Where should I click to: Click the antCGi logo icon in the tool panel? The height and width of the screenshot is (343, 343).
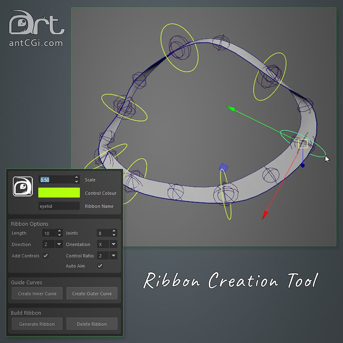click(x=23, y=186)
